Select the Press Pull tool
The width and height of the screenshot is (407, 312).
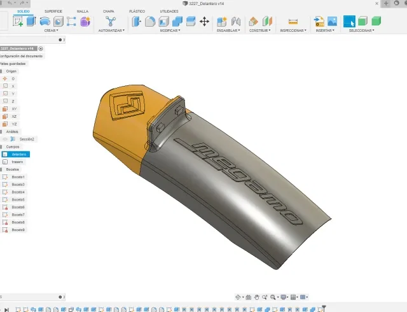tap(136, 21)
